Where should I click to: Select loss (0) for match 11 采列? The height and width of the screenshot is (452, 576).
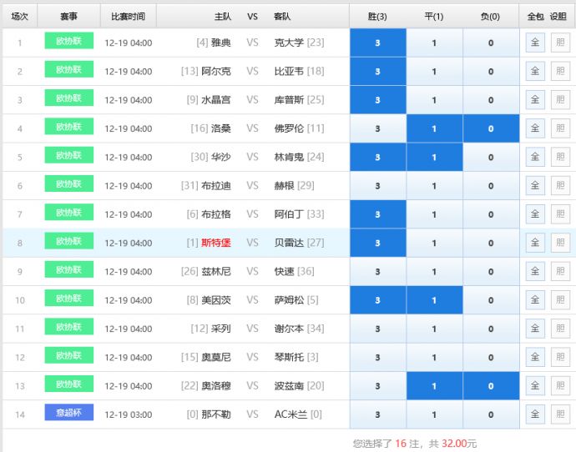[x=491, y=329]
